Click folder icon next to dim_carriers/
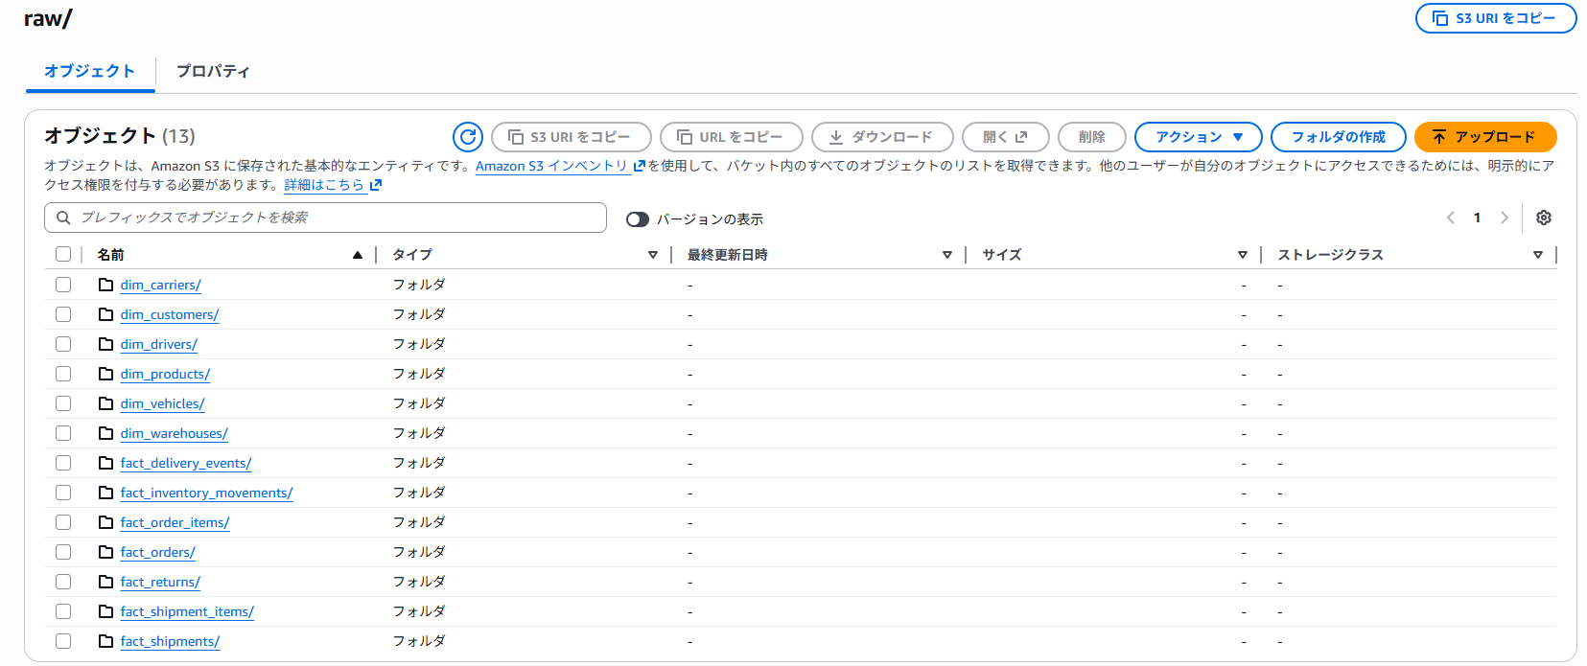 [106, 285]
